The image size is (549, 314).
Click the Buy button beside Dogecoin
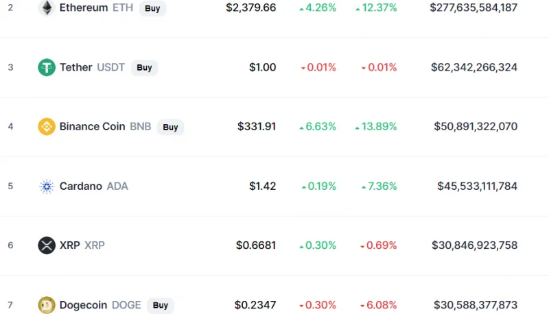[x=161, y=305]
